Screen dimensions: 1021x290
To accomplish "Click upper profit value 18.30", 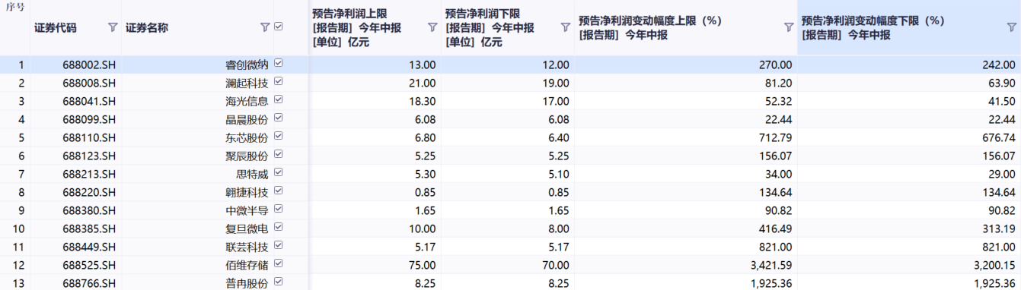I will click(x=423, y=102).
